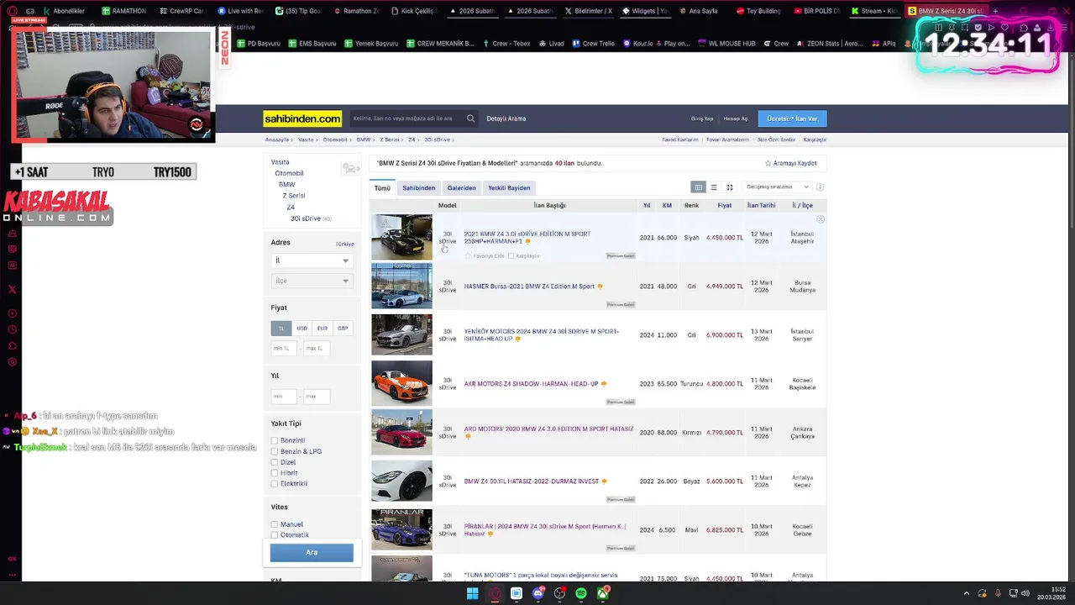Click the Hesap Aç link
Screen dimensions: 1075x605
[x=736, y=118]
